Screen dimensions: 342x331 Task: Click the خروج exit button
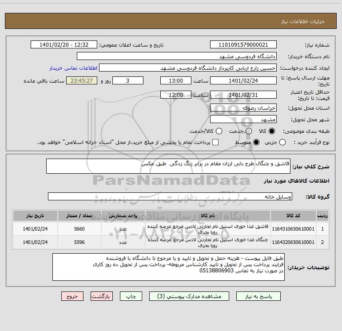(72, 296)
